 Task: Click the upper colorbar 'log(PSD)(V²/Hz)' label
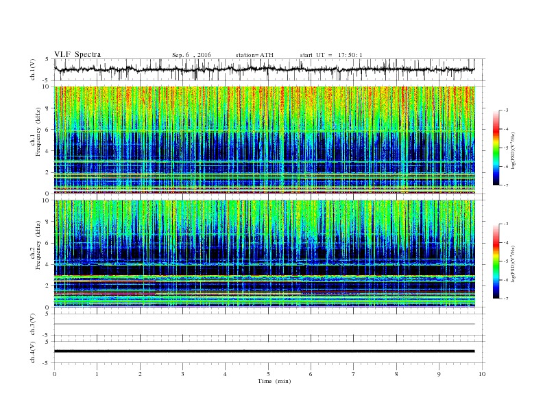513,150
